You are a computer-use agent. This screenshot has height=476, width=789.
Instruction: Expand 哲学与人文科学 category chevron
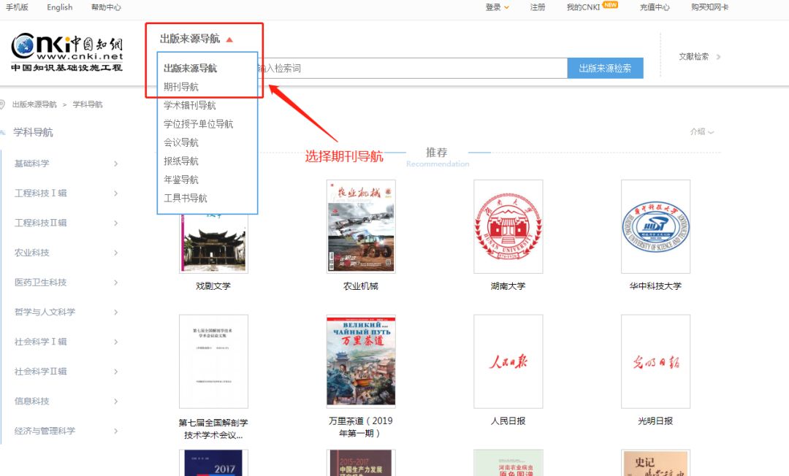[115, 312]
